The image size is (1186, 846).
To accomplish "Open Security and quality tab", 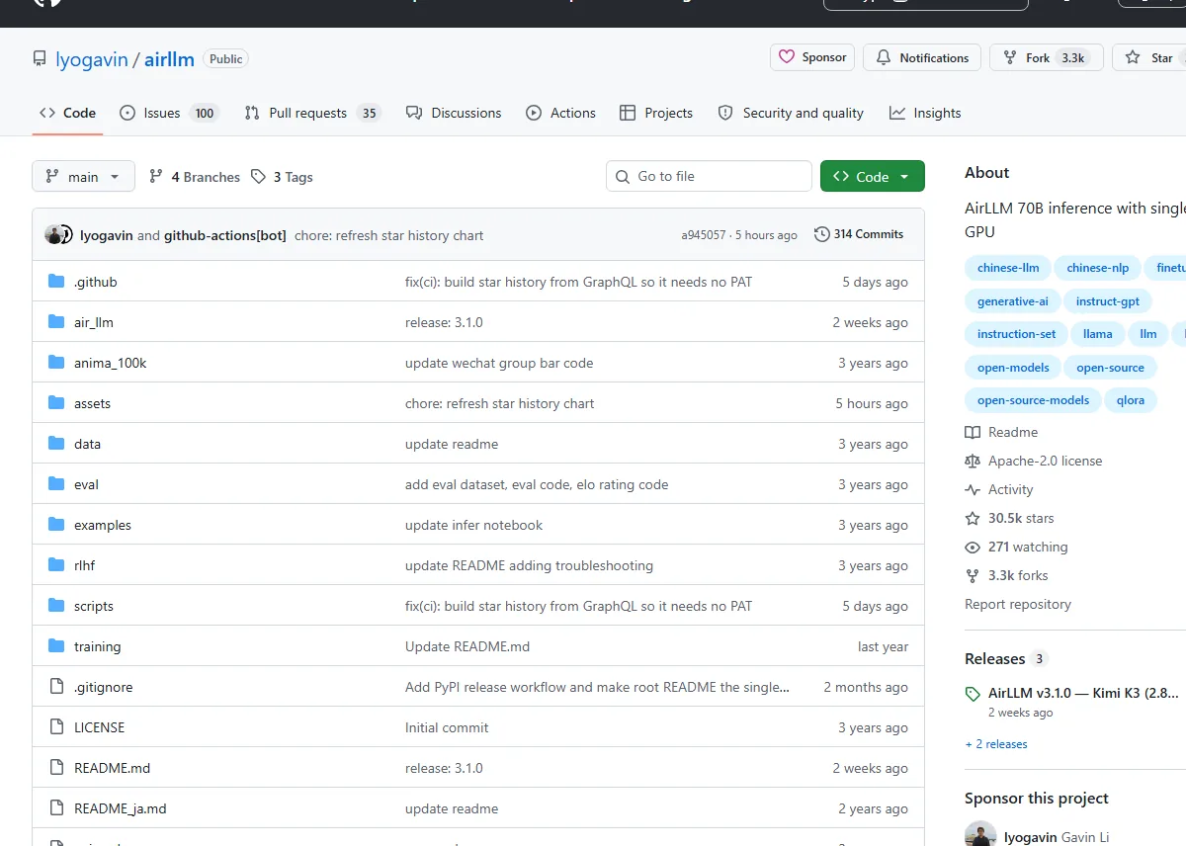I will (x=791, y=113).
